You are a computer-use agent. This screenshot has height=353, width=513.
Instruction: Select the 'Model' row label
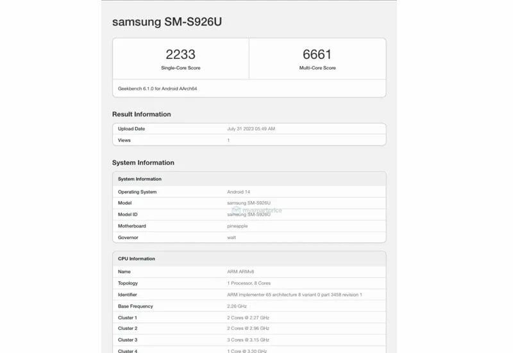(124, 203)
